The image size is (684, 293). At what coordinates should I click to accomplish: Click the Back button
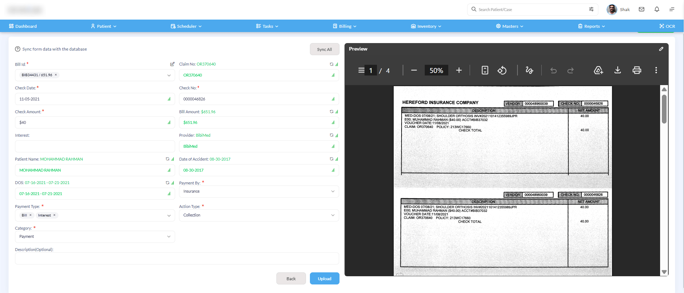291,278
